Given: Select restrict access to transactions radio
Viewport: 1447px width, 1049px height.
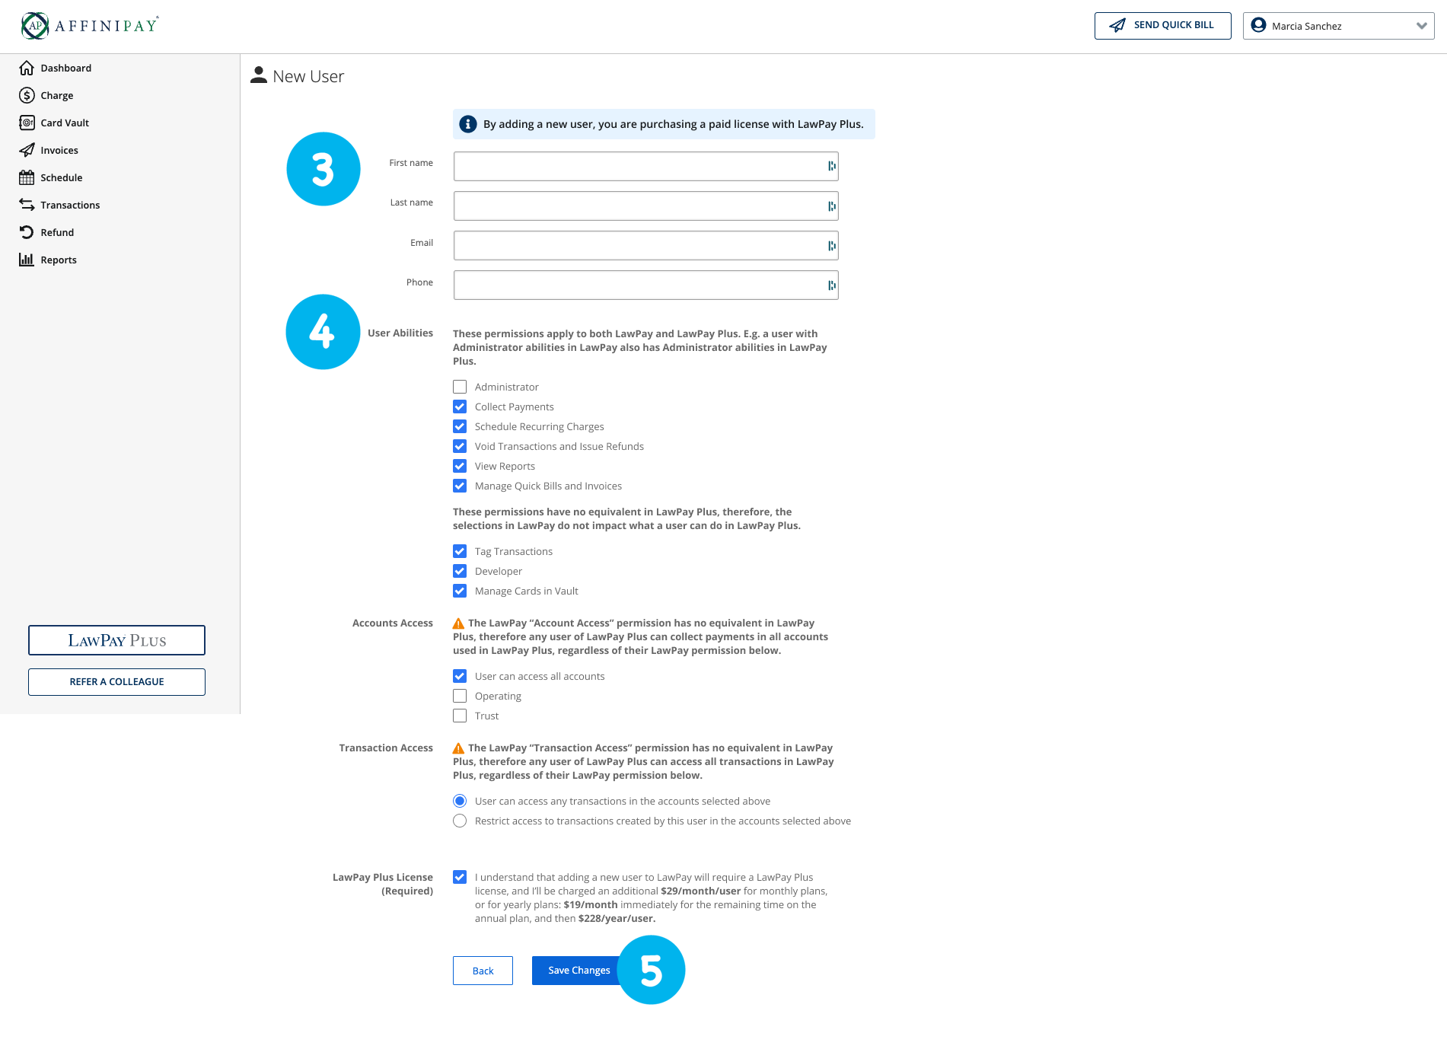Looking at the screenshot, I should (460, 821).
